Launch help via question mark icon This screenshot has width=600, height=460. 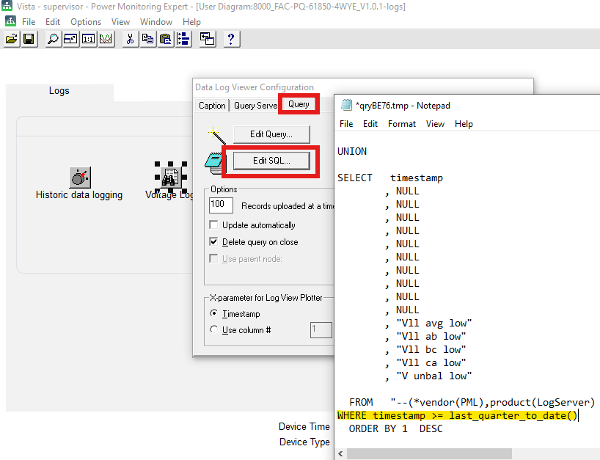point(231,39)
